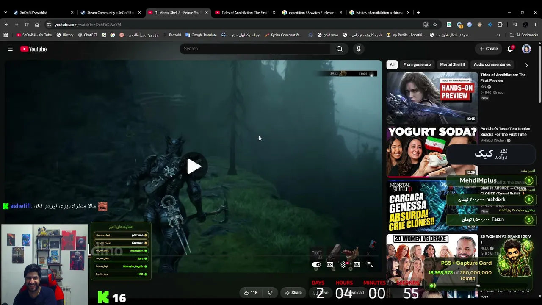This screenshot has width=542, height=305.
Task: Dislike the video
Action: (270, 293)
